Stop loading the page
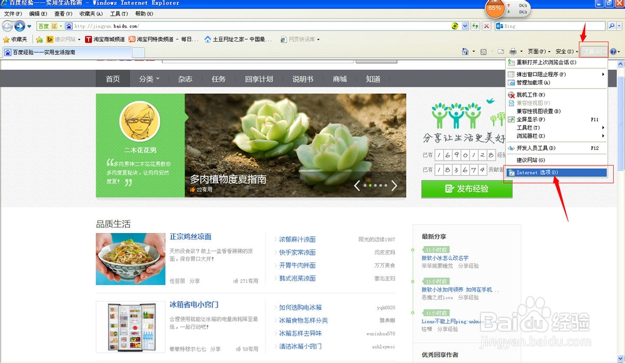Viewport: 625px width, 363px height. [x=486, y=26]
